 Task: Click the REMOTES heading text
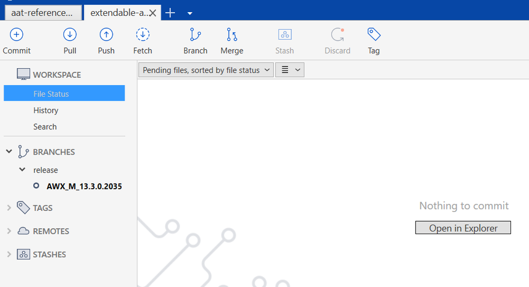pyautogui.click(x=51, y=231)
